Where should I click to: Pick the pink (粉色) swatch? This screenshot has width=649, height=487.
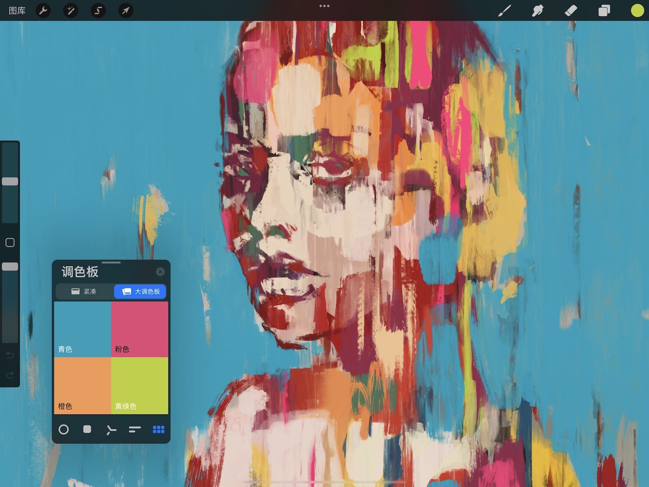point(140,329)
